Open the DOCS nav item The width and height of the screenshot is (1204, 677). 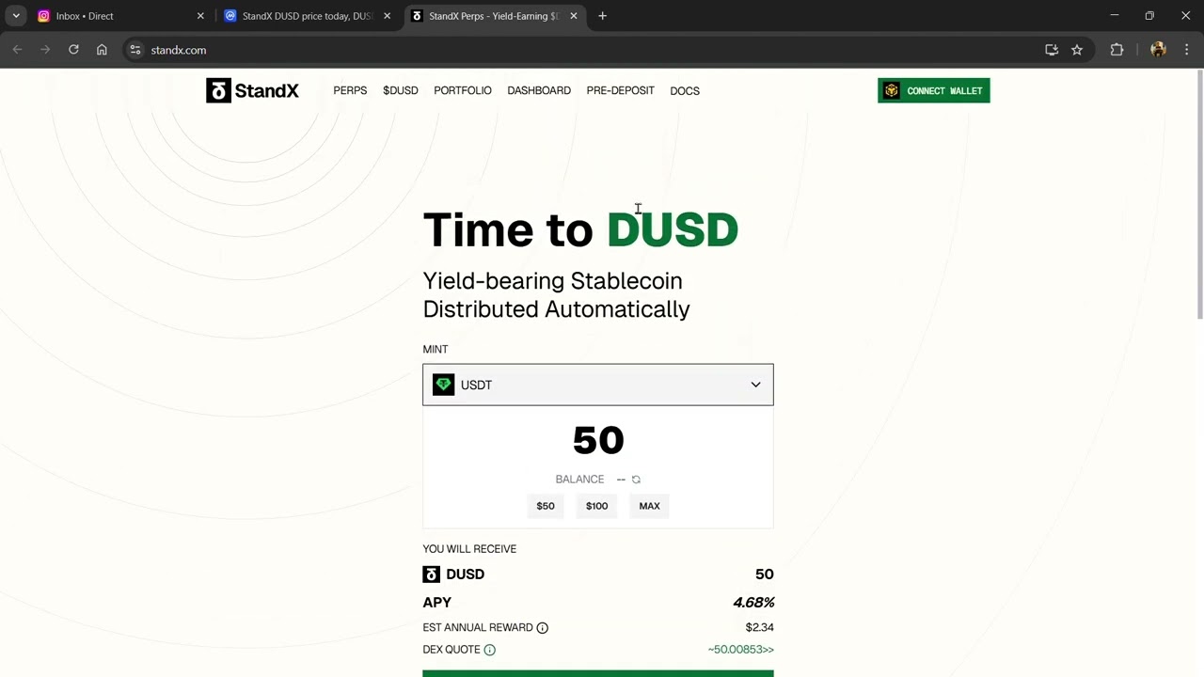[x=685, y=91]
